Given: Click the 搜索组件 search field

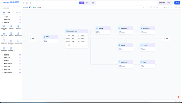Looking at the screenshot, I should [11, 8].
